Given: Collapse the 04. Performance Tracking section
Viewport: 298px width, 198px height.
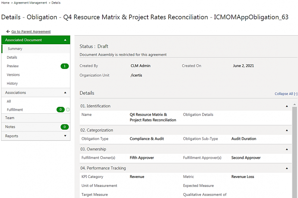Looking at the screenshot, I should click(286, 168).
